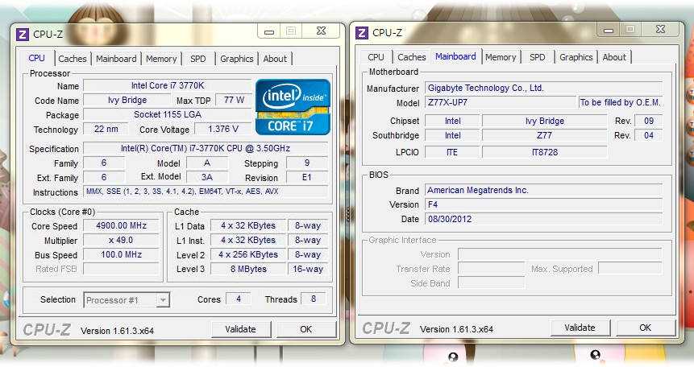Switch to CPU tab in right window

pyautogui.click(x=376, y=57)
